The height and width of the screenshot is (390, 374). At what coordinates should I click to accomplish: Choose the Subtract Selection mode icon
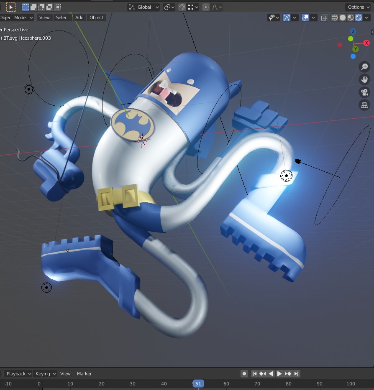click(x=41, y=7)
